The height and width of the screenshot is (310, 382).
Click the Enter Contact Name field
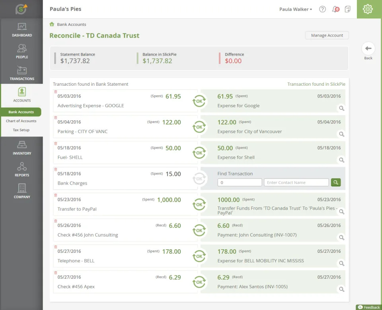coord(296,183)
